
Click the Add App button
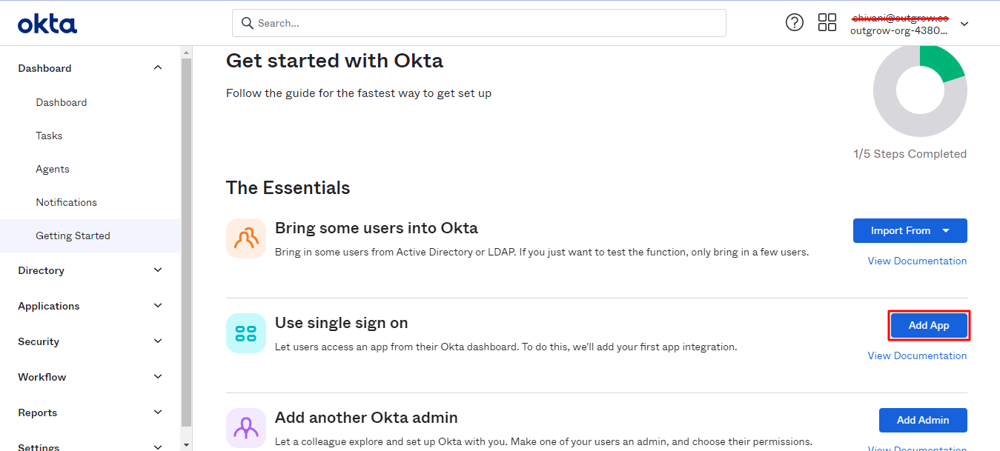(929, 326)
